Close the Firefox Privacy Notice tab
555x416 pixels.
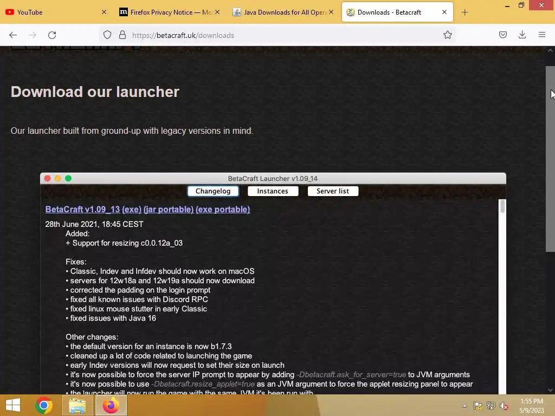[217, 12]
